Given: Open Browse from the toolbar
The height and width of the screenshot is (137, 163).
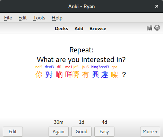Looking at the screenshot, I should [x=98, y=28].
